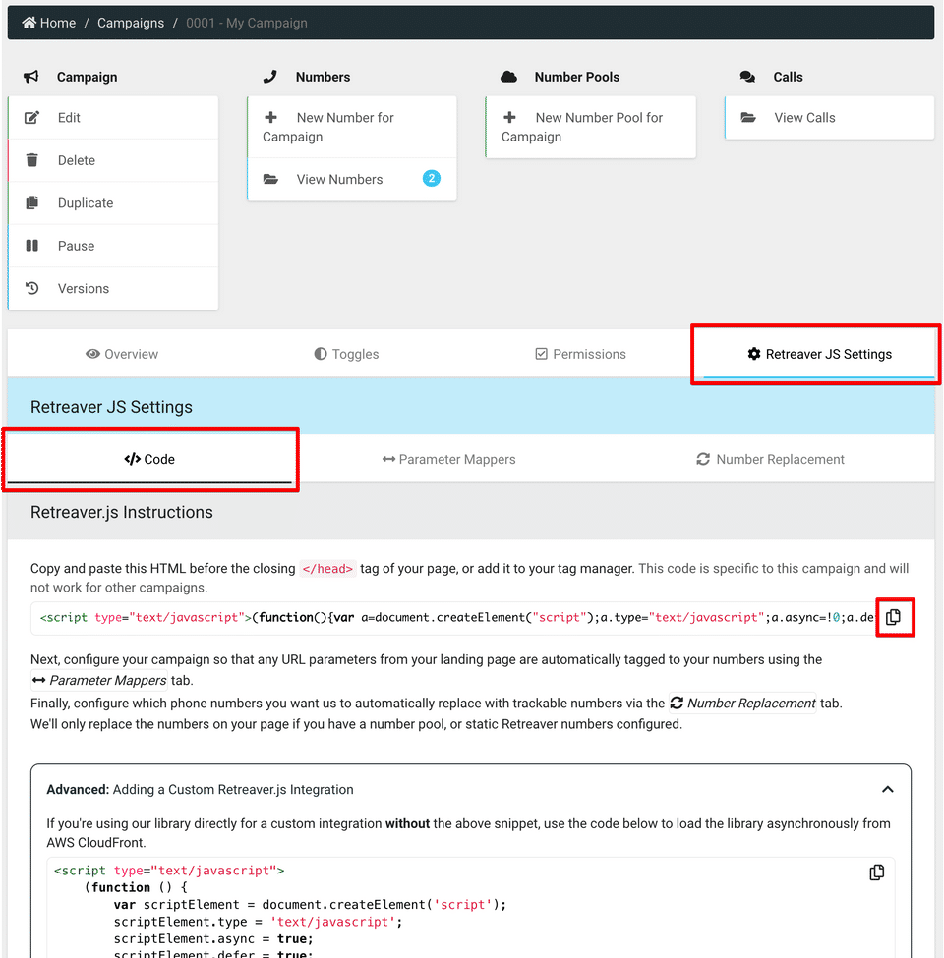Open the Campaigns breadcrumb link
The height and width of the screenshot is (958, 944).
point(131,23)
